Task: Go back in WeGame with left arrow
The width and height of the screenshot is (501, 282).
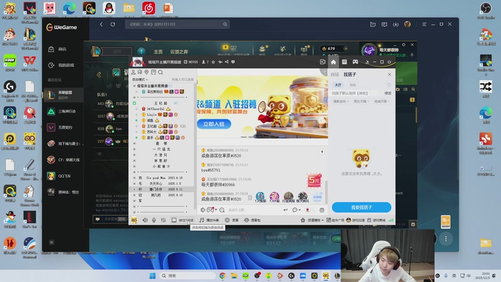Action: tap(101, 24)
